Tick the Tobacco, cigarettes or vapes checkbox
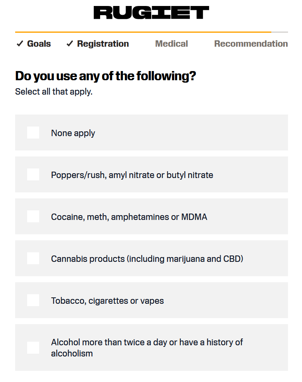 33,300
